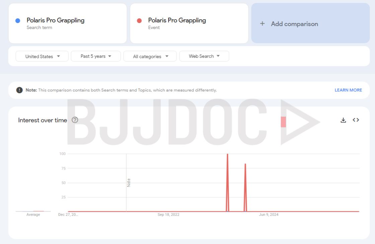Change the Web Search type dropdown

pos(204,56)
